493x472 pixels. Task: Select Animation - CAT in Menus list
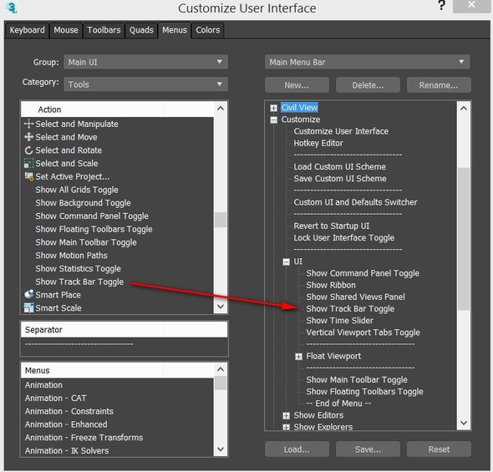[56, 398]
